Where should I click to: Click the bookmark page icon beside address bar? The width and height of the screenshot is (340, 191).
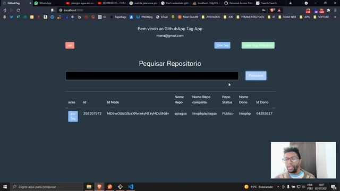52,10
